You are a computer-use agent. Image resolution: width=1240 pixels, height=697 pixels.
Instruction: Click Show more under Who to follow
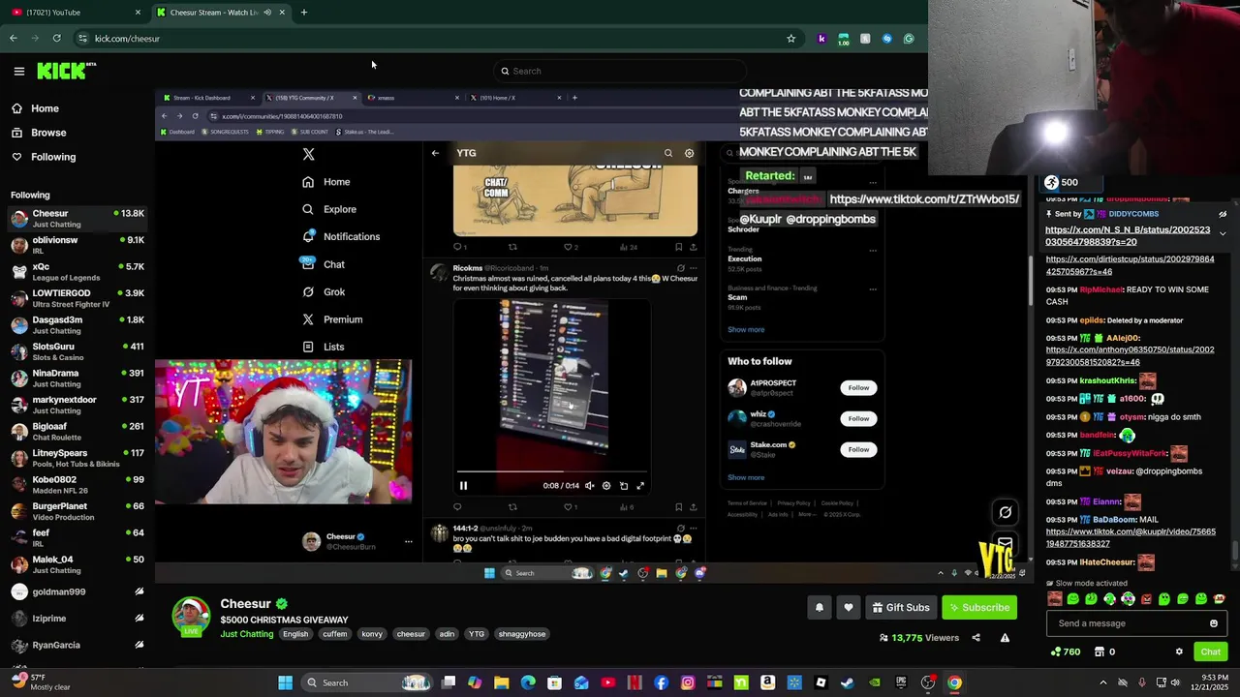pyautogui.click(x=746, y=477)
